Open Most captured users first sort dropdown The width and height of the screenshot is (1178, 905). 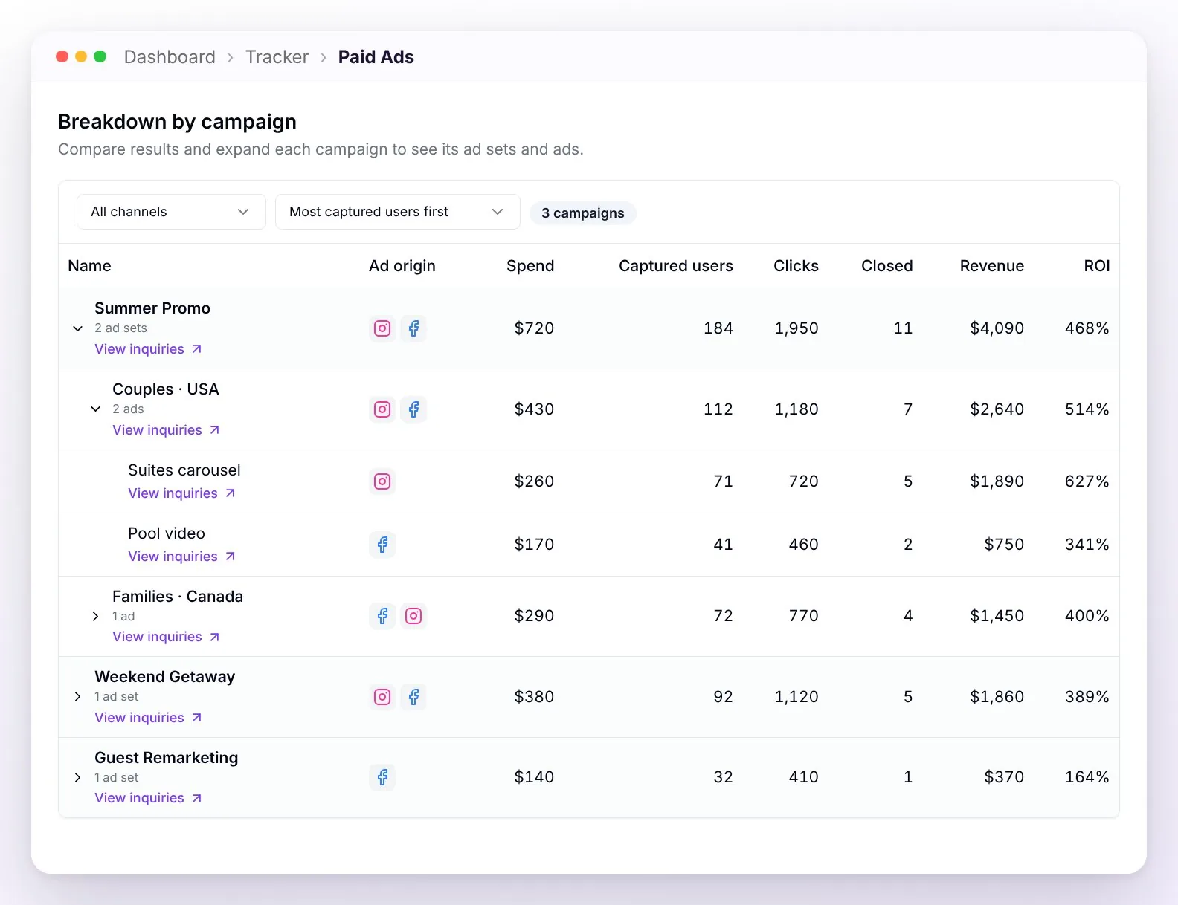(x=398, y=212)
